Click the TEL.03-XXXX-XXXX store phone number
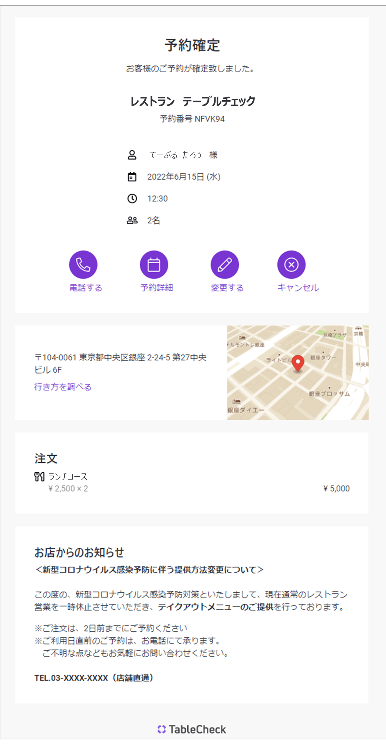Viewport: 386px width, 744px height. point(71,678)
